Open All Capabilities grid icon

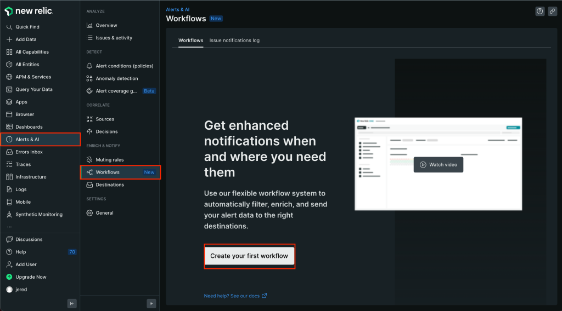click(x=9, y=52)
